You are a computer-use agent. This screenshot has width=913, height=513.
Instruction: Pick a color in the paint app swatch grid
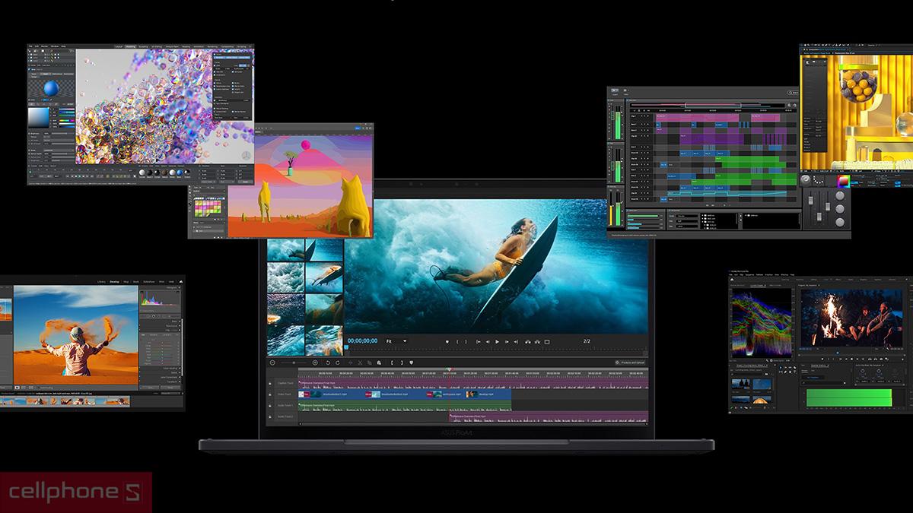click(x=208, y=208)
